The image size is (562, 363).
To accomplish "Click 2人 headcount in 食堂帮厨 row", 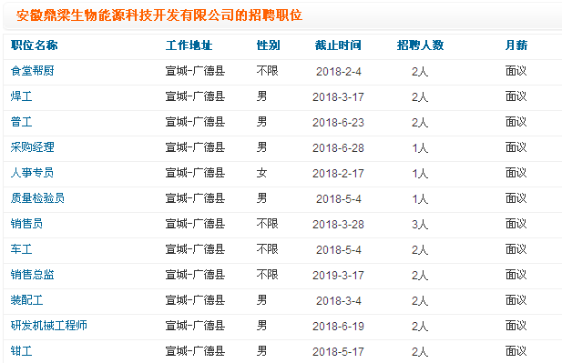I will [x=420, y=71].
